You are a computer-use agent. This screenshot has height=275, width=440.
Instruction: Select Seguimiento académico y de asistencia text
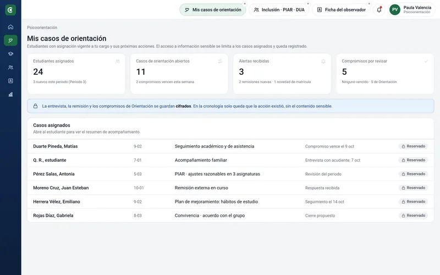click(x=215, y=146)
